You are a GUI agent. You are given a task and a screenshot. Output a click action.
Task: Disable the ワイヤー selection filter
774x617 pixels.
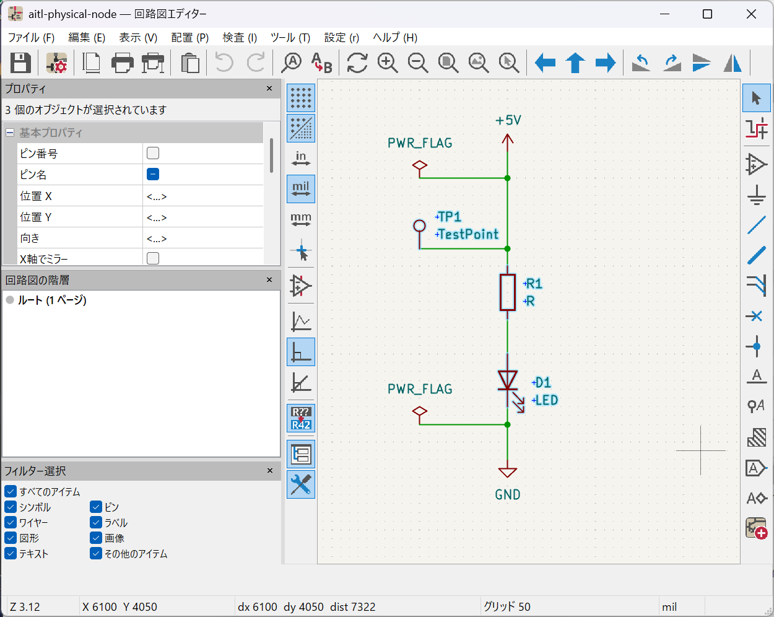tap(11, 522)
